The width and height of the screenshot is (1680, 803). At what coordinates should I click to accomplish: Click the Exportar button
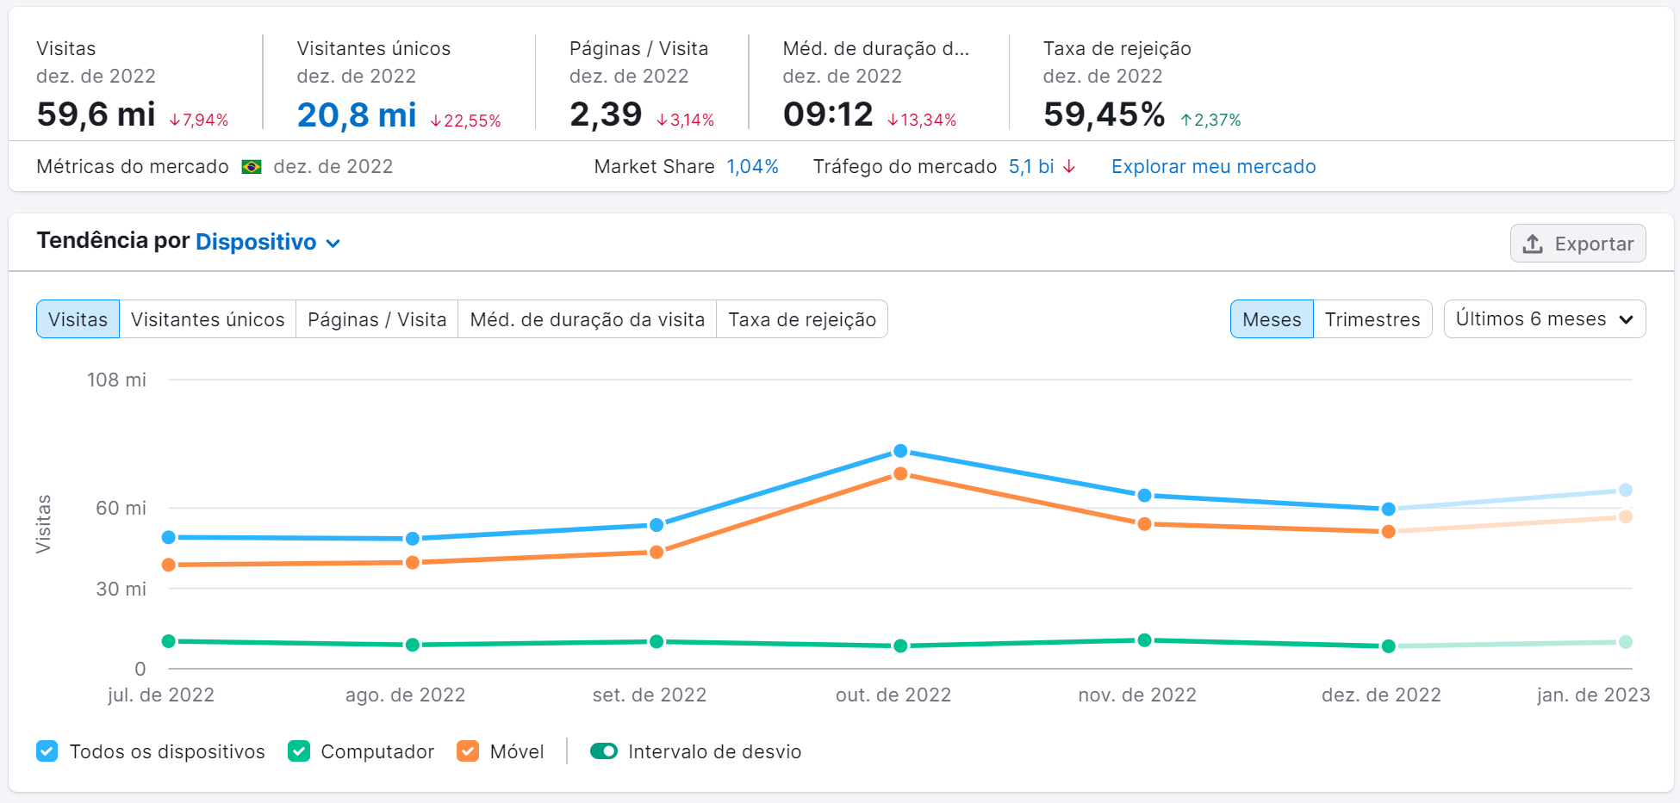click(1578, 244)
